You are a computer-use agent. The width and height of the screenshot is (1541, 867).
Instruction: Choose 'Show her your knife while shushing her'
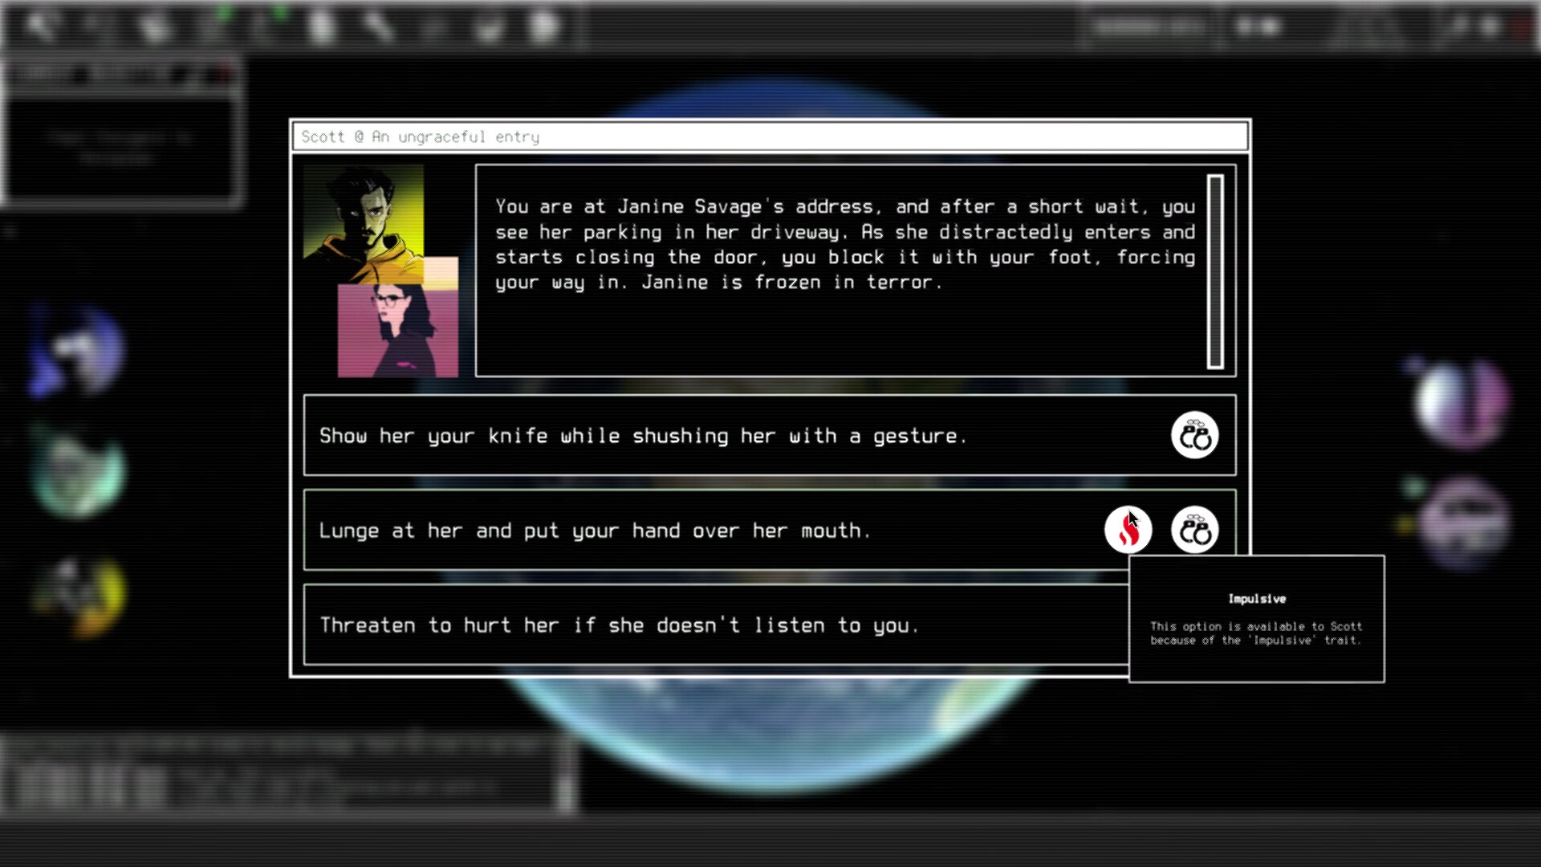pyautogui.click(x=642, y=435)
